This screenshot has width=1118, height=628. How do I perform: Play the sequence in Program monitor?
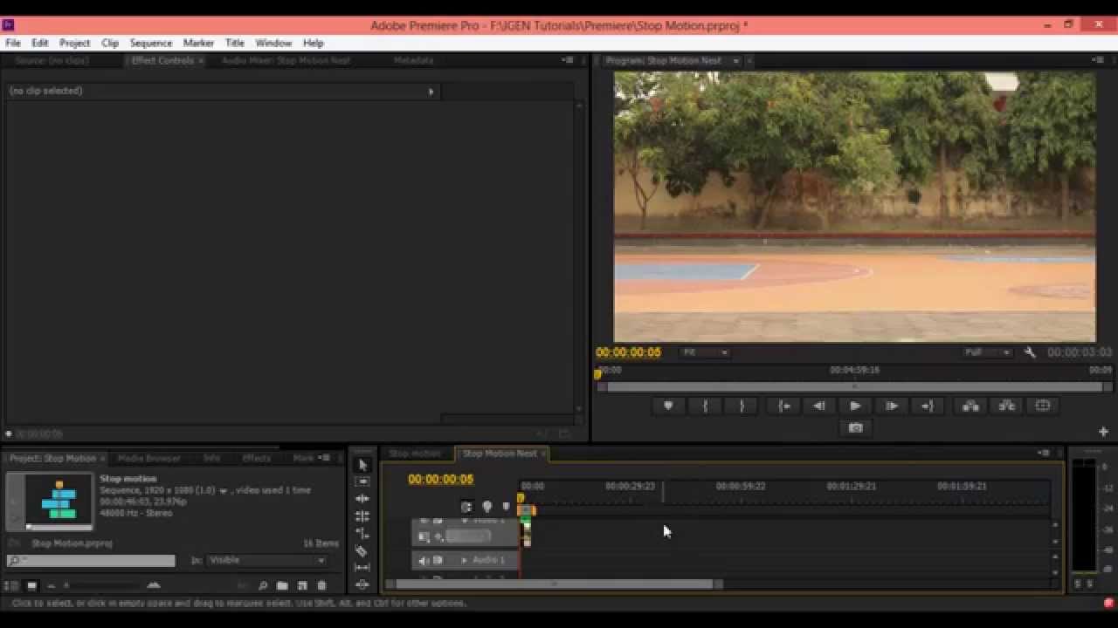855,406
